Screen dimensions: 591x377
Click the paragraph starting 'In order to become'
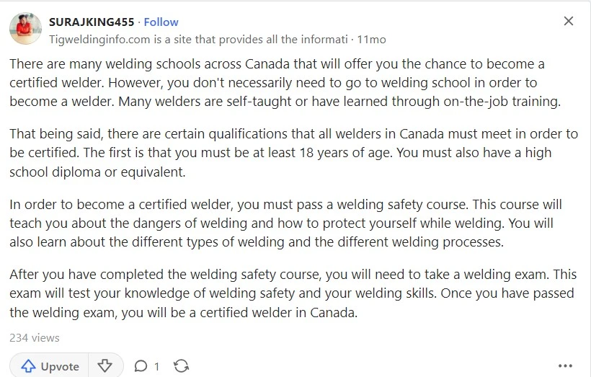pyautogui.click(x=285, y=223)
